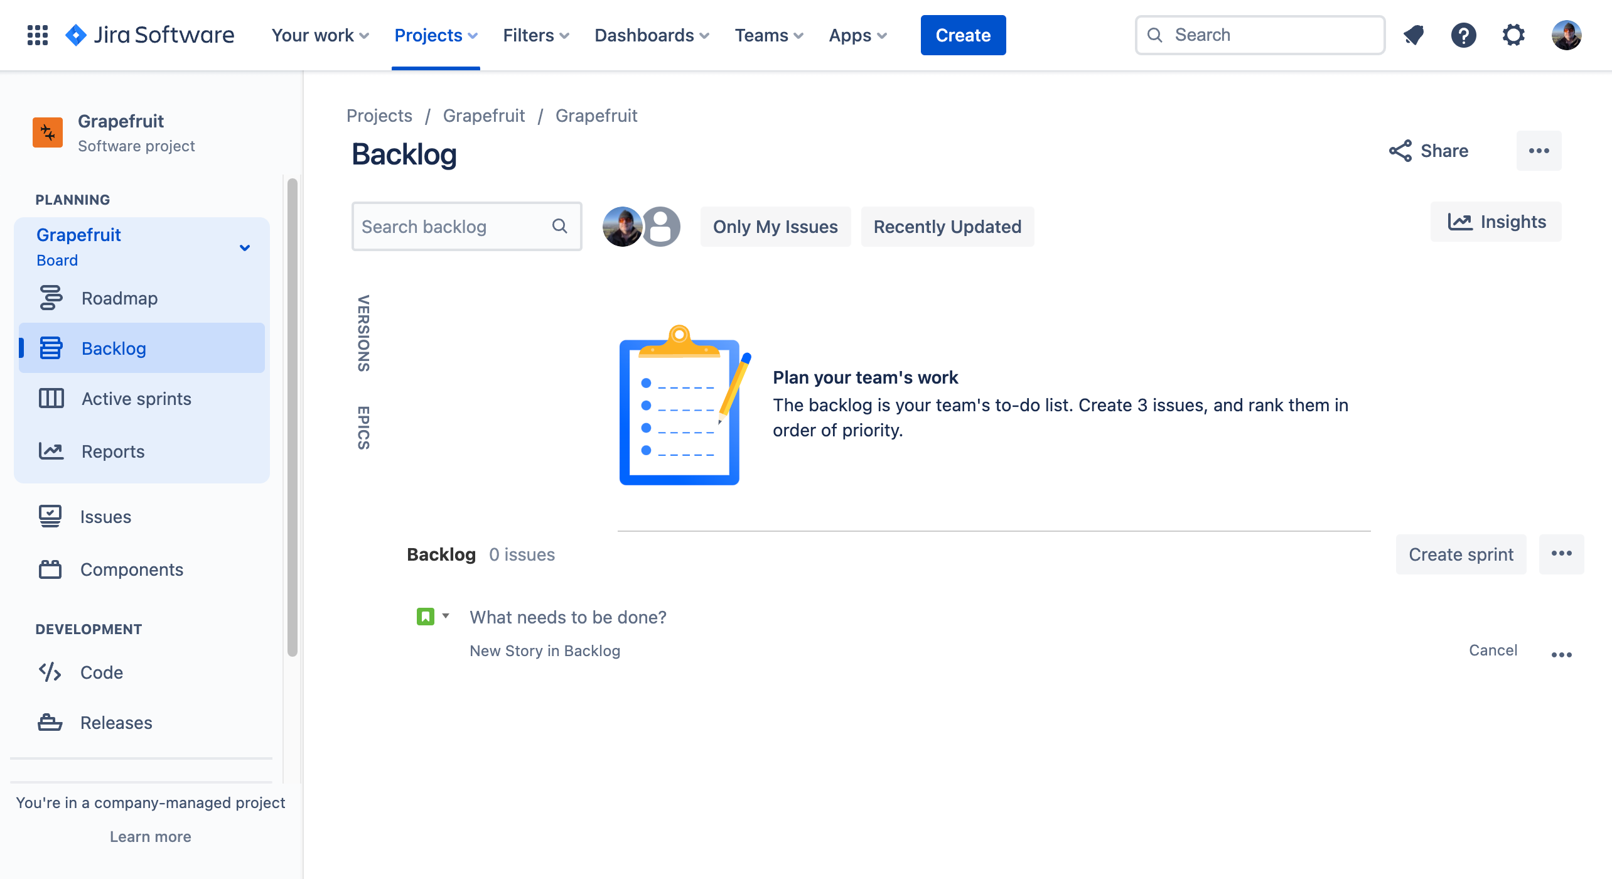This screenshot has height=879, width=1612.
Task: Open the Help question-mark icon
Action: pyautogui.click(x=1463, y=35)
